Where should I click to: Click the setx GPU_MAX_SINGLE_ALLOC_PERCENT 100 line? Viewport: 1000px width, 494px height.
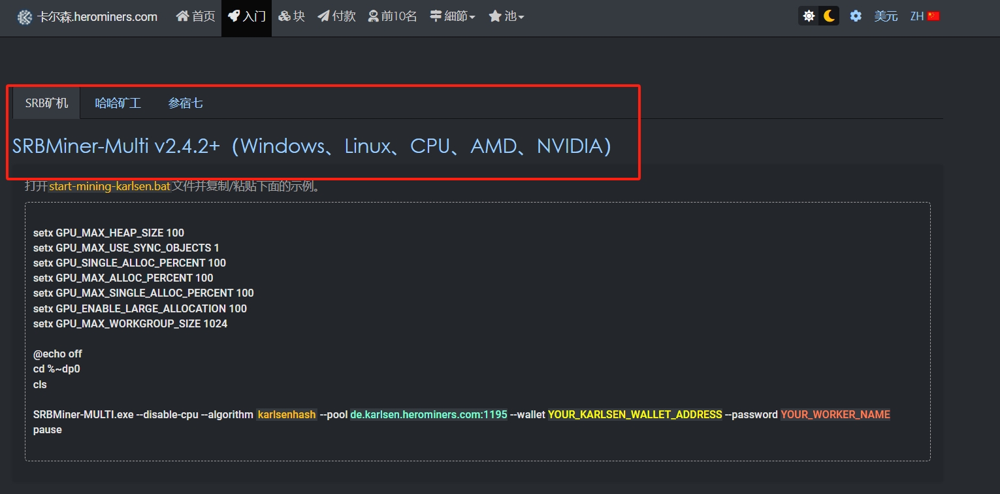click(143, 293)
